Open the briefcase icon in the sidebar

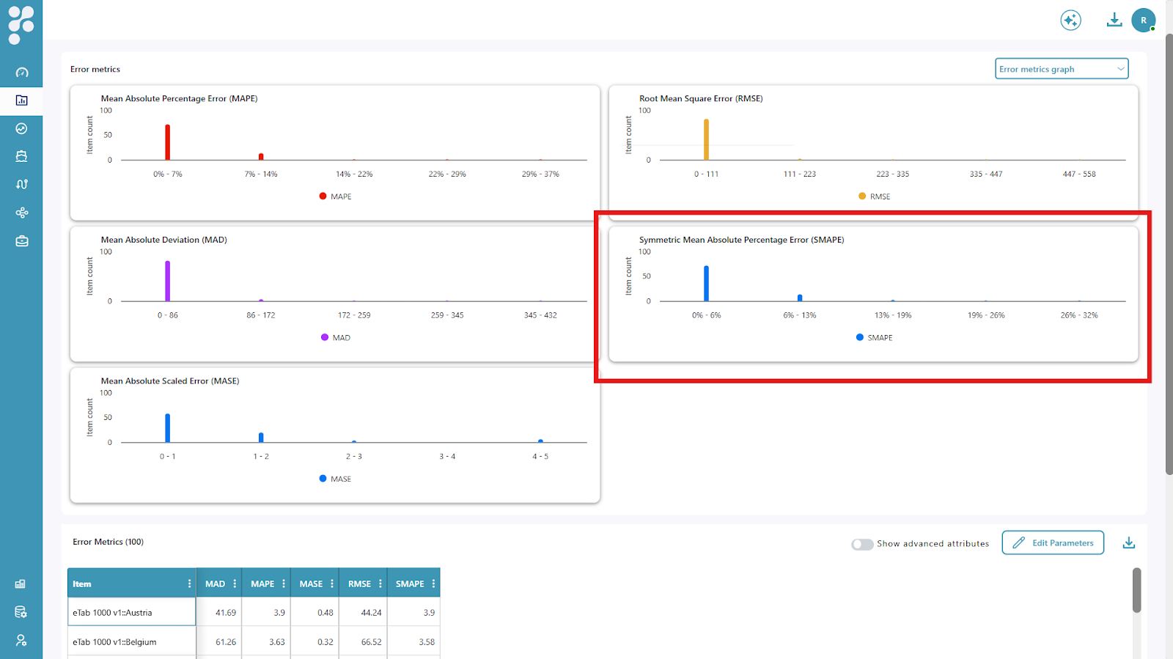21,241
